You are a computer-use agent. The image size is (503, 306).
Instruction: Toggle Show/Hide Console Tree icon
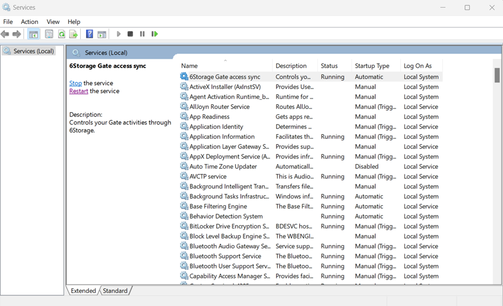[x=33, y=34]
